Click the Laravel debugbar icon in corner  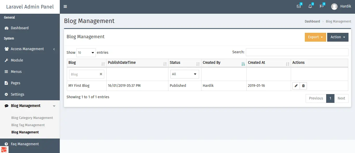(4, 150)
